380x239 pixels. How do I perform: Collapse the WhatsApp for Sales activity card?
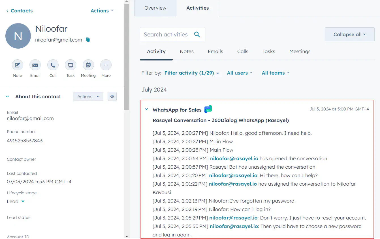click(146, 109)
